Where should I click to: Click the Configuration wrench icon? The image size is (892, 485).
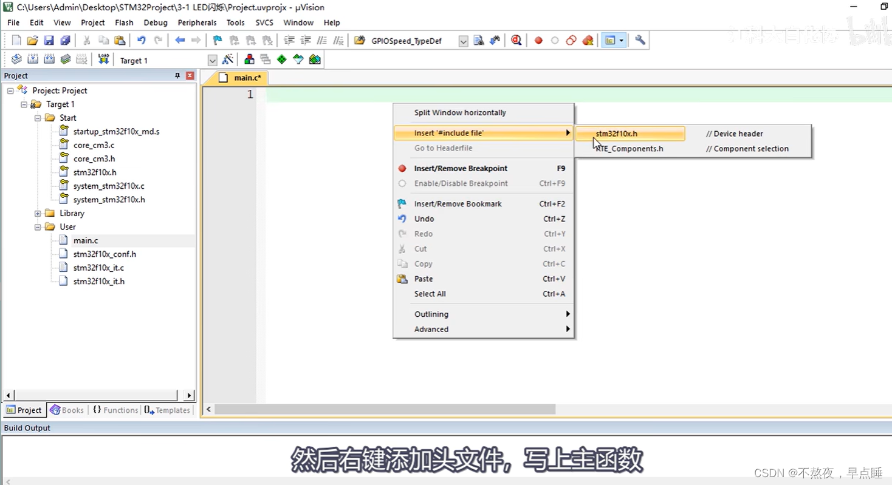point(639,40)
